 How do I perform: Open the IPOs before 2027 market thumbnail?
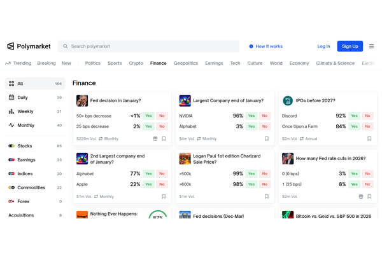click(x=288, y=100)
